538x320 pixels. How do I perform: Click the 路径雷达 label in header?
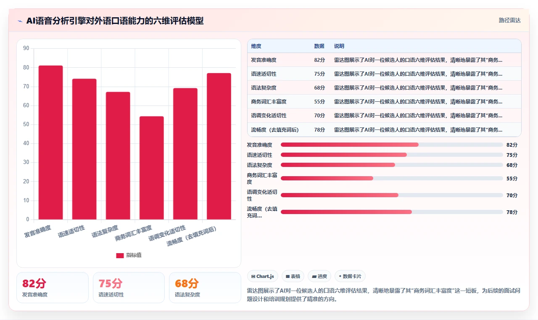[x=509, y=20]
